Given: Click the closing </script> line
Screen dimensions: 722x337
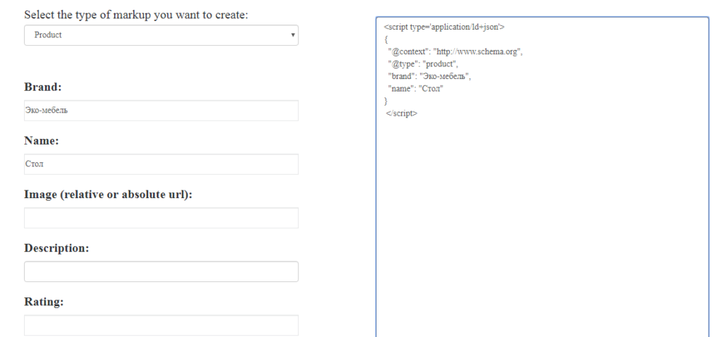Looking at the screenshot, I should [401, 114].
